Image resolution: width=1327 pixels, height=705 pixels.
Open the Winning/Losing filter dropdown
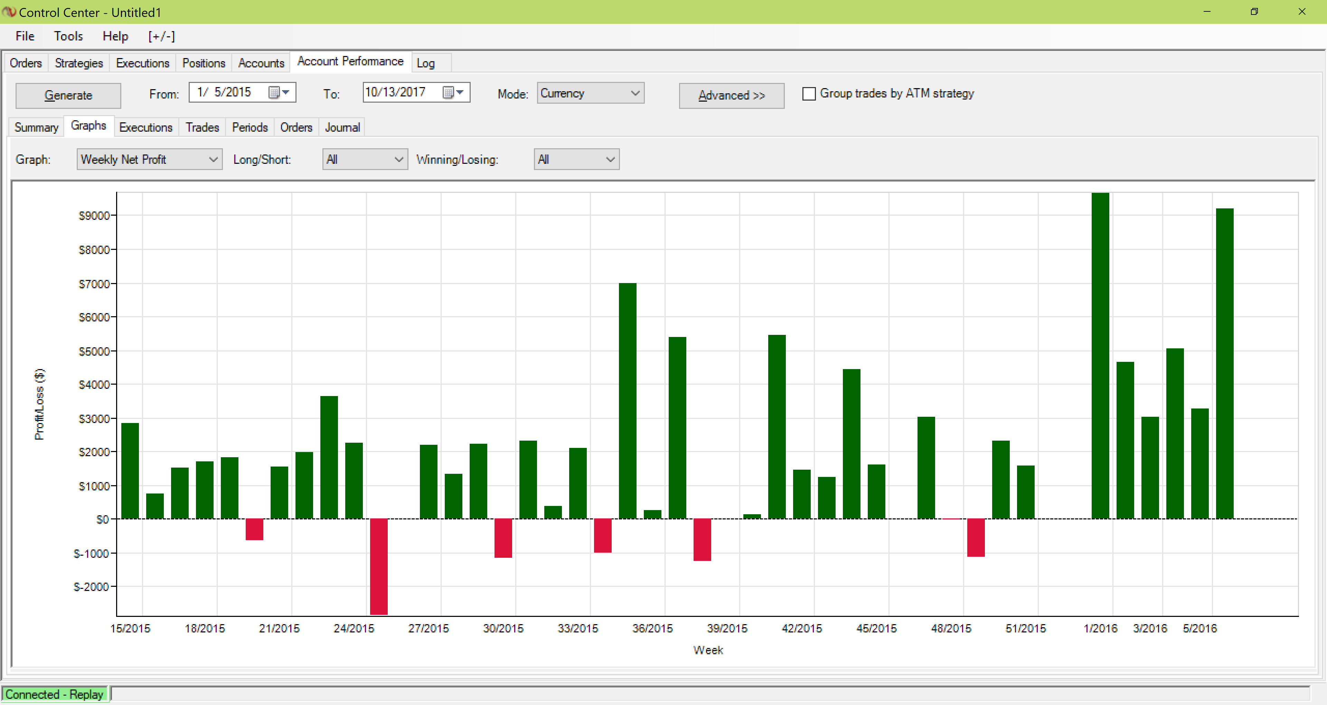tap(576, 159)
